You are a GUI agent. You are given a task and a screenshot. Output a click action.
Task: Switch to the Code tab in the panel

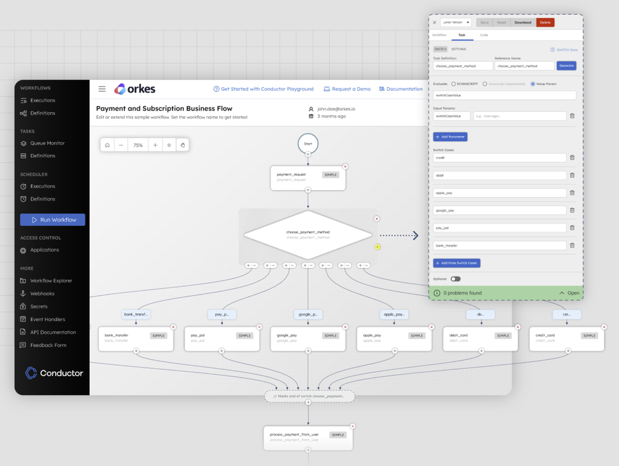[484, 35]
